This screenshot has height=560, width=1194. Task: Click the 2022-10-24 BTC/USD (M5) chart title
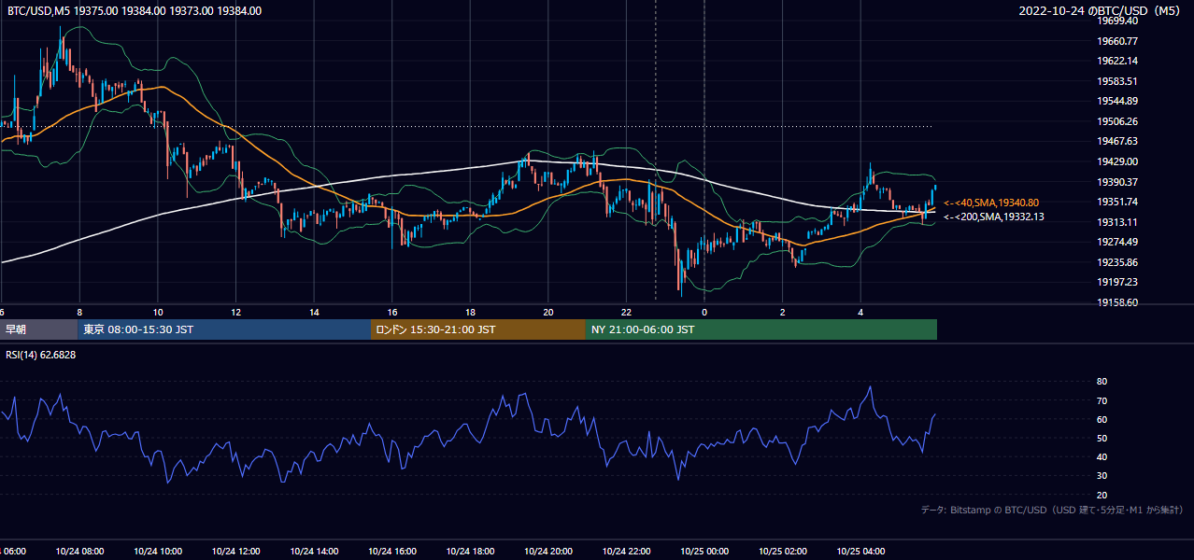click(1102, 11)
